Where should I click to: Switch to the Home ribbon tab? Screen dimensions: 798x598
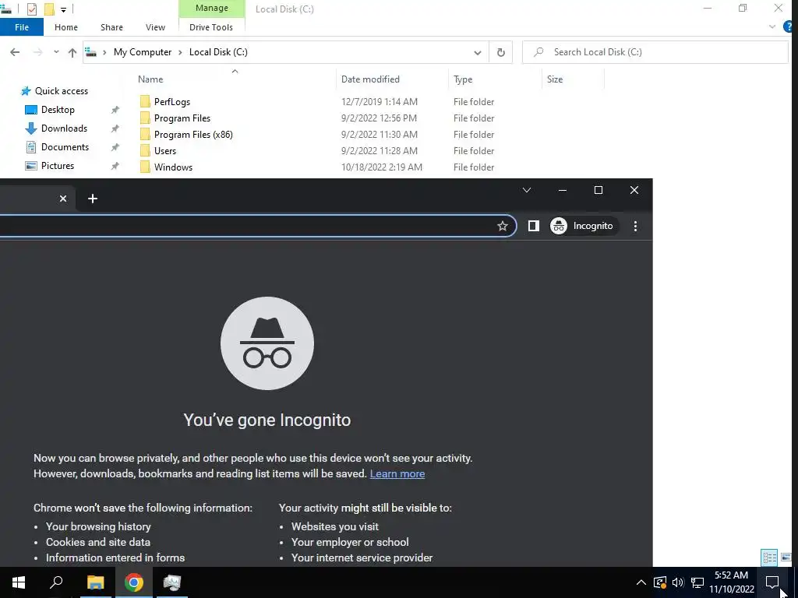(x=66, y=27)
